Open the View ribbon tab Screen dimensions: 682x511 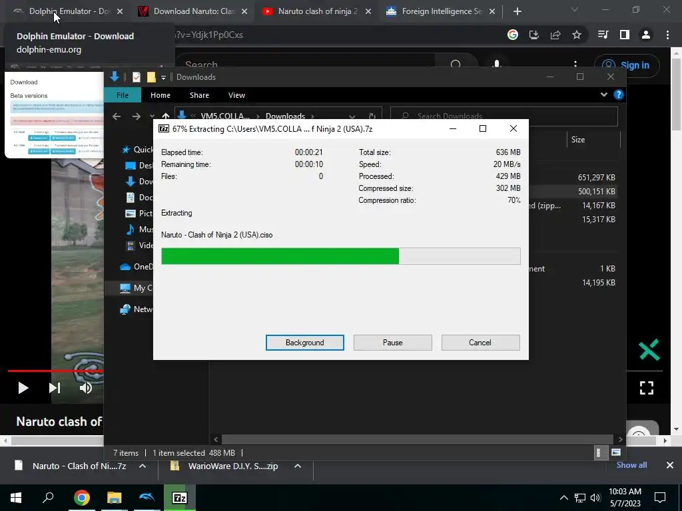(236, 95)
